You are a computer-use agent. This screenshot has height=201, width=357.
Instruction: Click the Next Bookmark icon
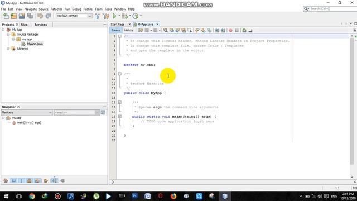(x=203, y=30)
